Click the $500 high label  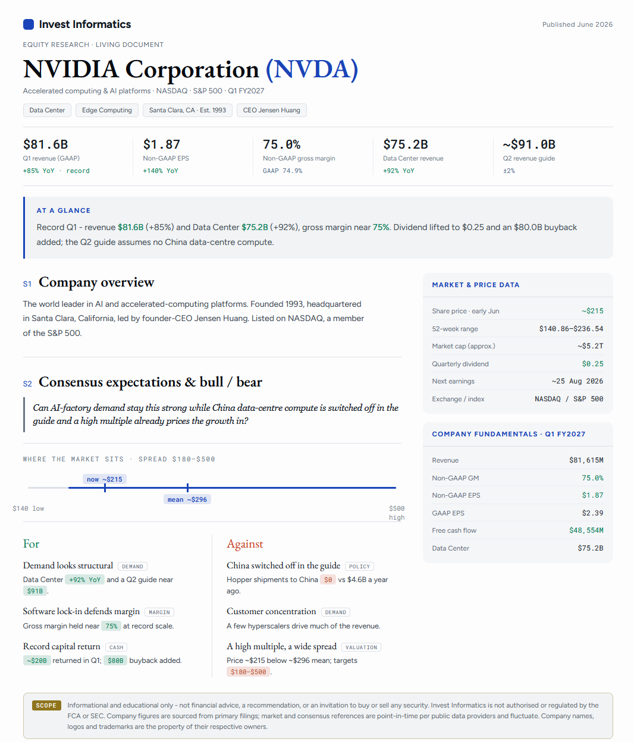coord(397,513)
